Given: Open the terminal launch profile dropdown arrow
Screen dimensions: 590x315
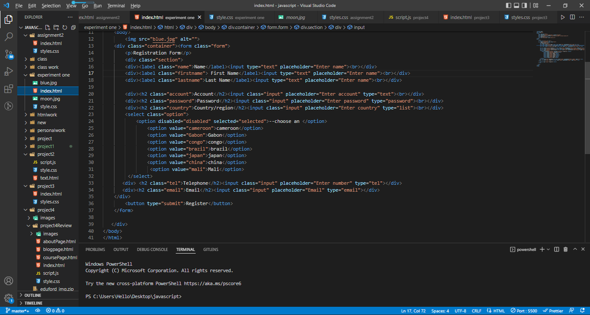Looking at the screenshot, I should click(548, 250).
